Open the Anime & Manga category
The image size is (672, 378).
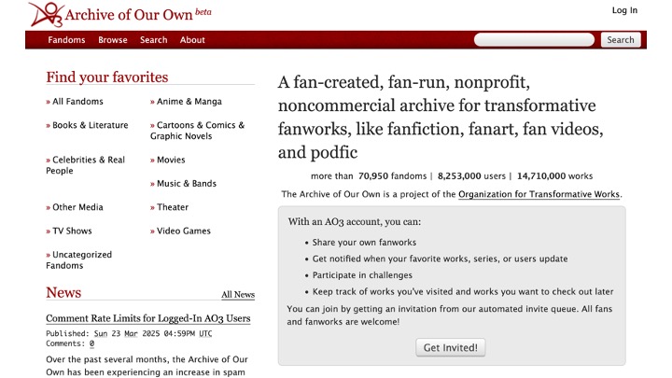point(189,102)
